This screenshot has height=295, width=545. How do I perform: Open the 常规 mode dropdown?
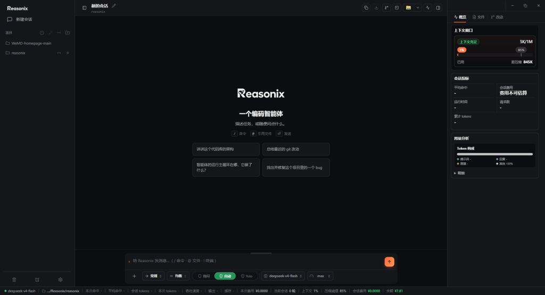pyautogui.click(x=153, y=276)
